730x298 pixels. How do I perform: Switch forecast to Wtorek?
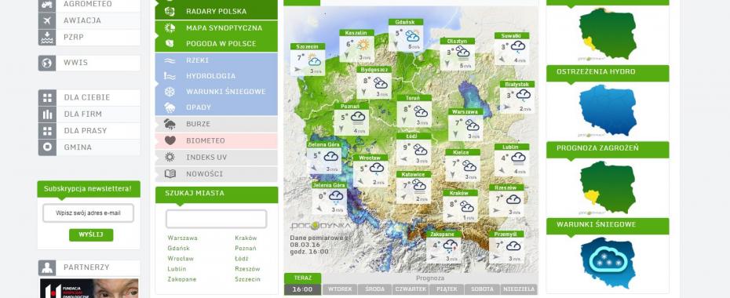click(340, 289)
